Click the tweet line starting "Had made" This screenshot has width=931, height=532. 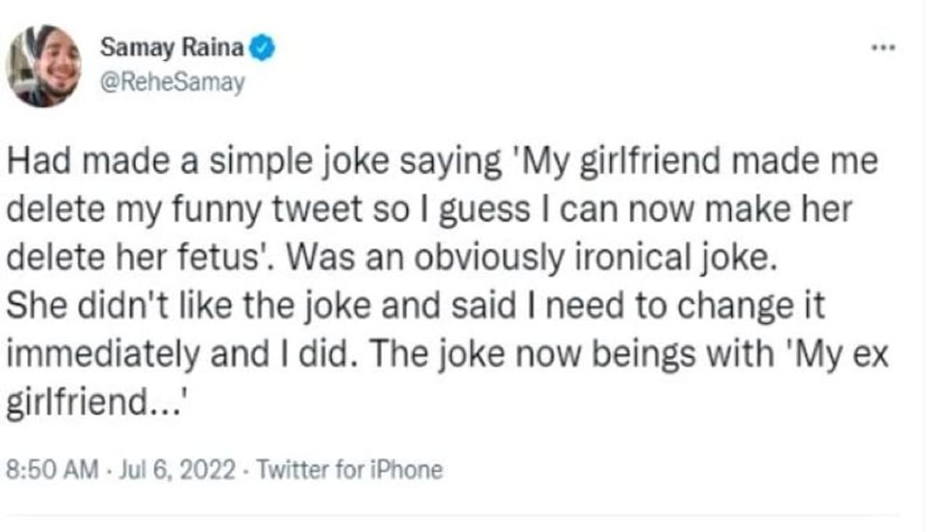pyautogui.click(x=442, y=162)
